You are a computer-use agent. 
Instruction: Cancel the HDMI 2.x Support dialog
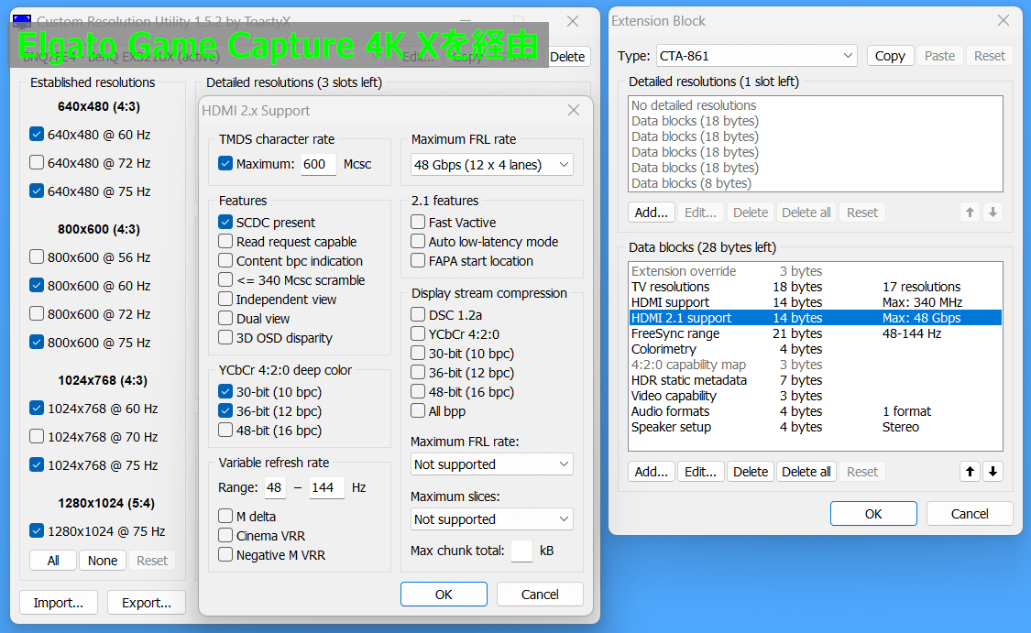[540, 595]
